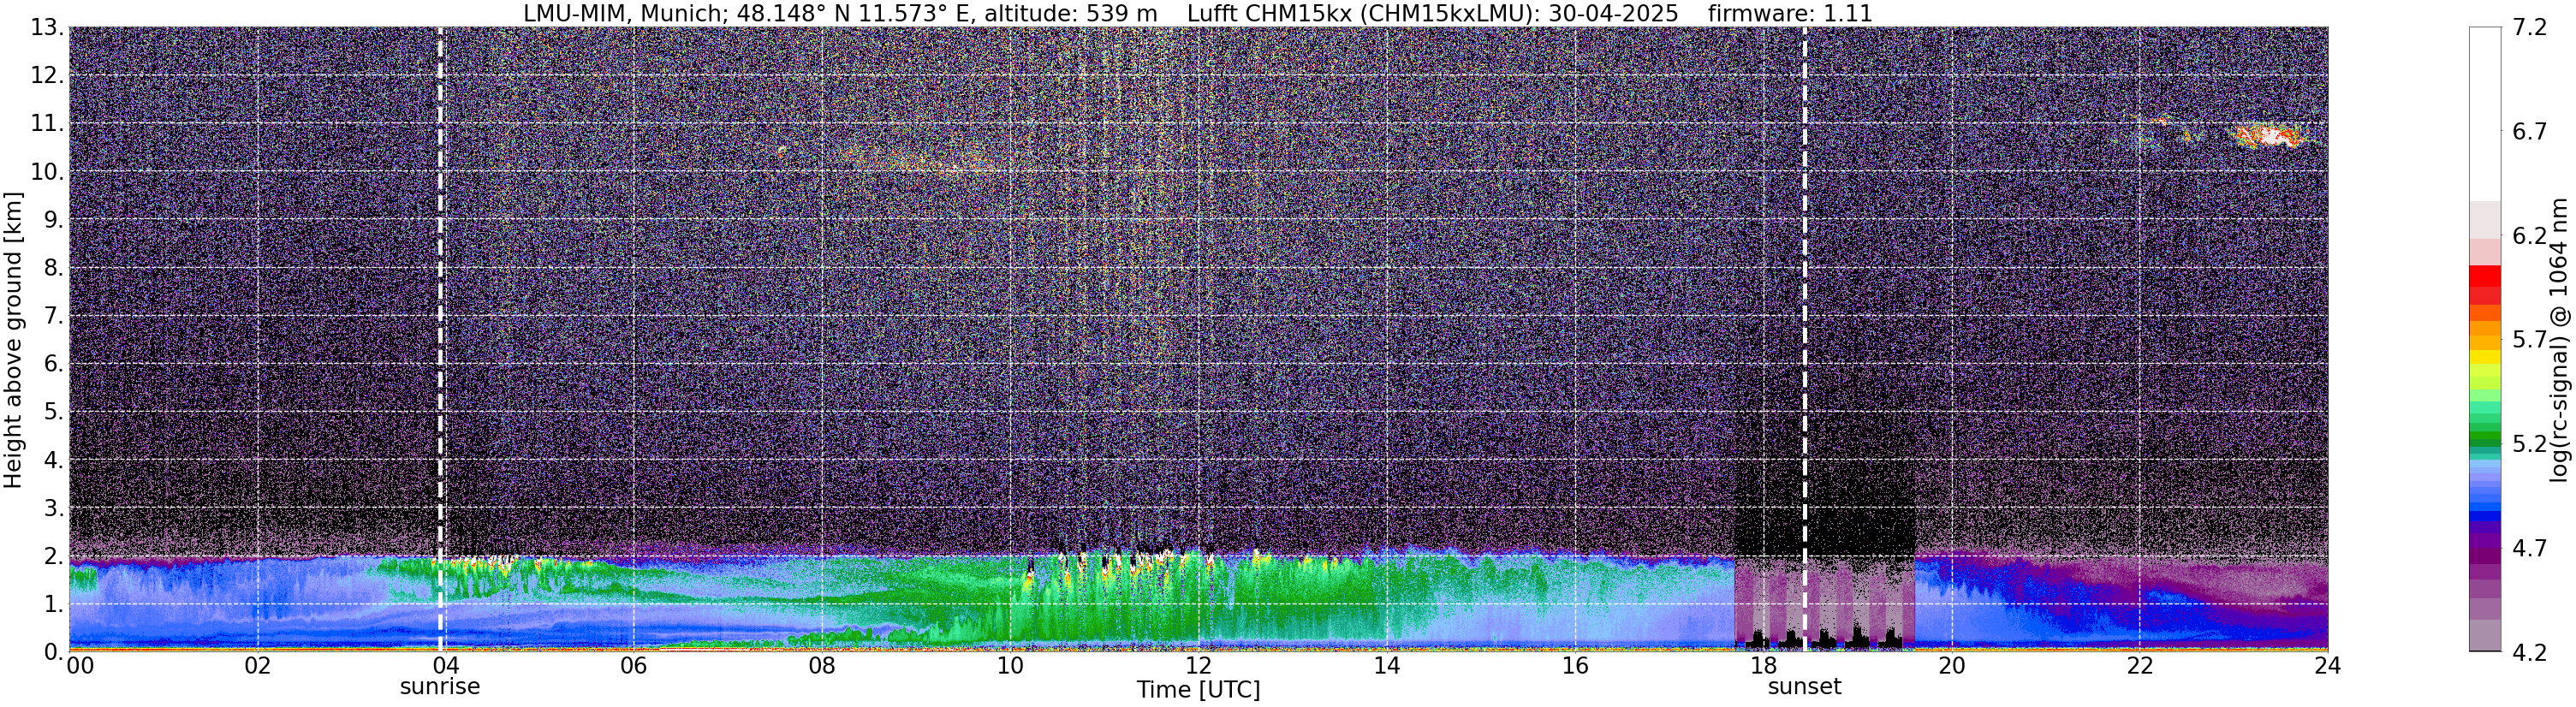Click the x-axis tick label '18'

[1763, 666]
